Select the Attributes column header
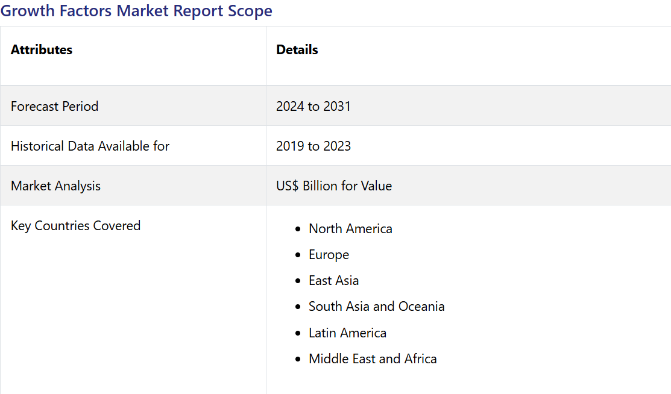 42,50
